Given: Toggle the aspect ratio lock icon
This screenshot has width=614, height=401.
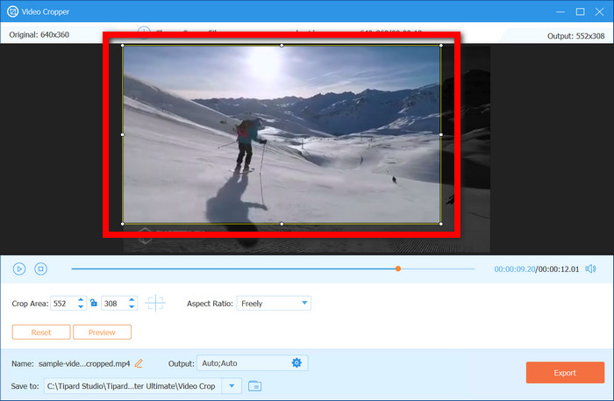Looking at the screenshot, I should tap(94, 303).
